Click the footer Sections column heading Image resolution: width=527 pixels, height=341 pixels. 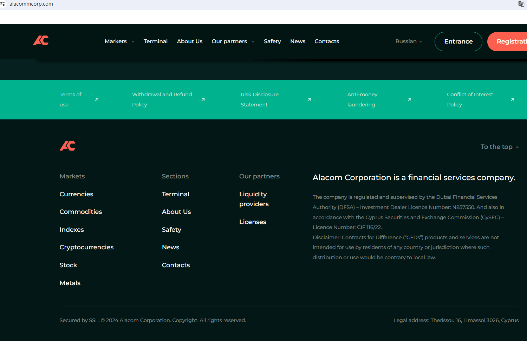click(175, 176)
